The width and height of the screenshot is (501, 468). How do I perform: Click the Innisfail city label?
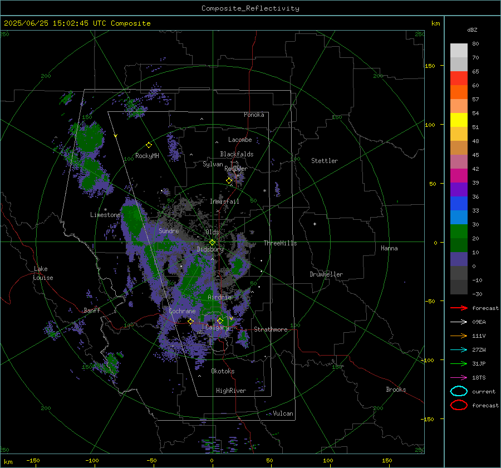pos(224,201)
